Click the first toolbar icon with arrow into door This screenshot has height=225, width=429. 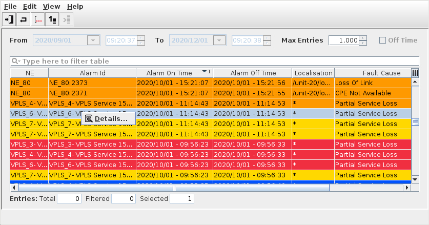pyautogui.click(x=9, y=19)
